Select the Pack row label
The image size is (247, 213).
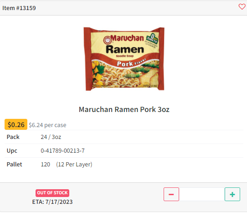(x=13, y=137)
